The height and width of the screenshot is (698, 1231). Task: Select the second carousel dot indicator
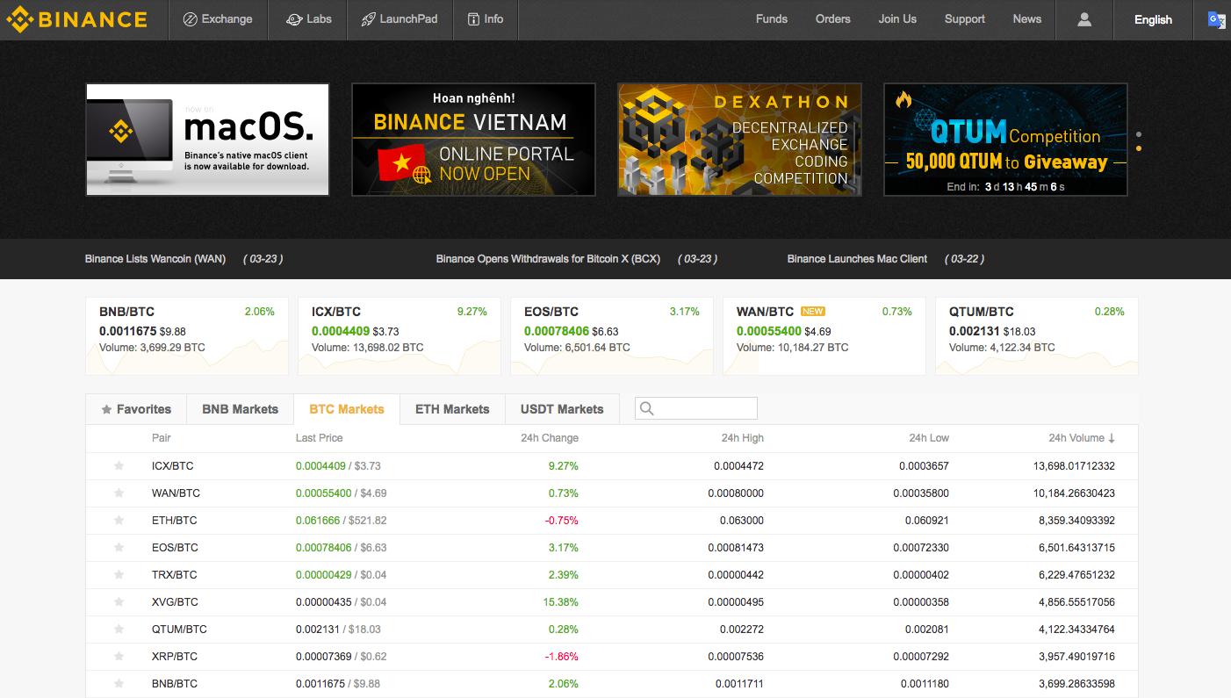(1139, 148)
